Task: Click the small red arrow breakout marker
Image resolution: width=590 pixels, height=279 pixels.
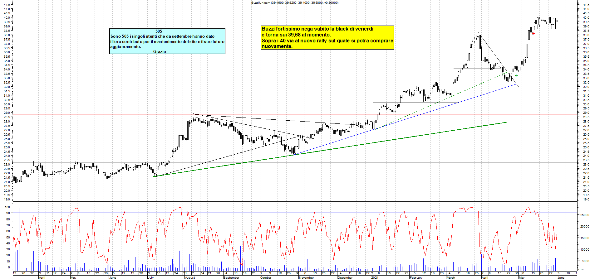Action: click(533, 33)
